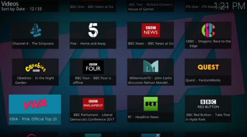
Task: Select 'Channel 4 - The Simpsons' label
Action: pos(33,43)
